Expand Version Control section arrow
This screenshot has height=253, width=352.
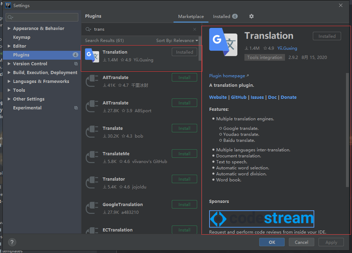pyautogui.click(x=9, y=64)
